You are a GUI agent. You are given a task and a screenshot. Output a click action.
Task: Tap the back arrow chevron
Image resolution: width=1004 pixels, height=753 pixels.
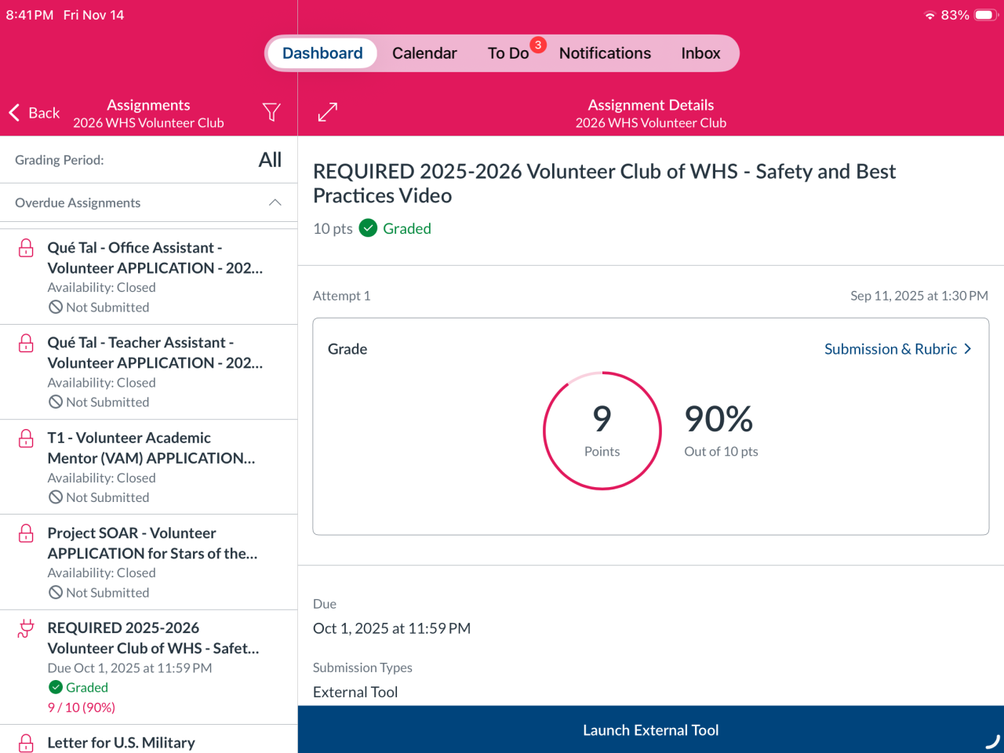(x=15, y=113)
